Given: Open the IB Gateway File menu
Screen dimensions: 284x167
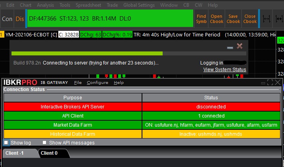Looking at the screenshot, I should click(78, 83).
